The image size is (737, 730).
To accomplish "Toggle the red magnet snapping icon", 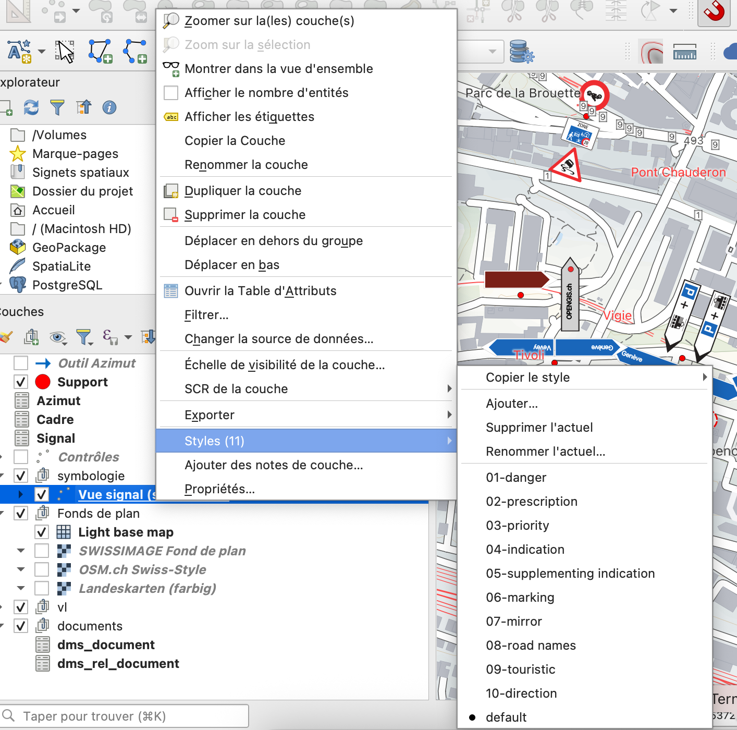I will pyautogui.click(x=714, y=11).
